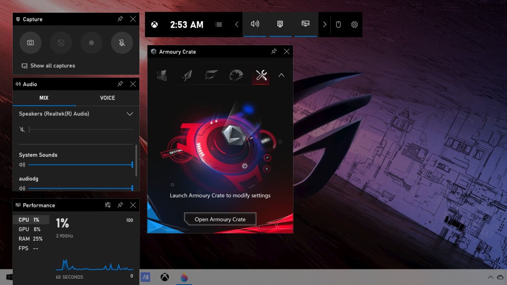Screen dimensions: 507x285
Task: Take a screenshot using the camera icon
Action: 30,43
